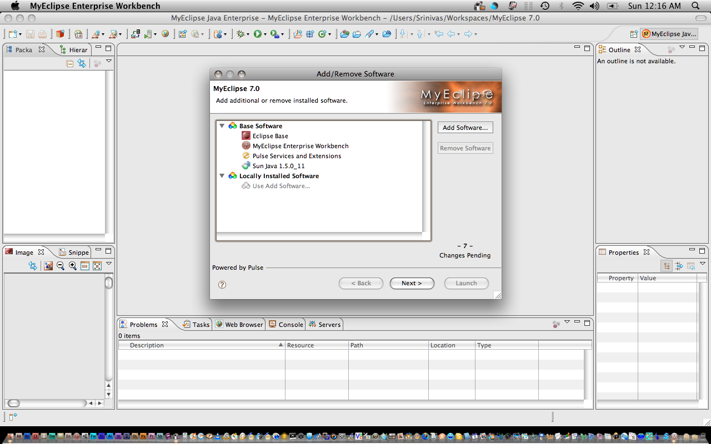This screenshot has height=444, width=711.
Task: Switch to the Snippets tab
Action: (x=73, y=253)
